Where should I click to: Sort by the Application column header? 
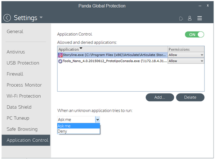click(x=112, y=49)
